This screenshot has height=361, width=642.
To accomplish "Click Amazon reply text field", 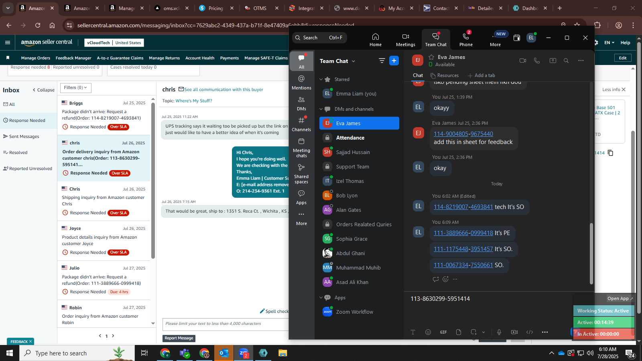I will click(226, 324).
